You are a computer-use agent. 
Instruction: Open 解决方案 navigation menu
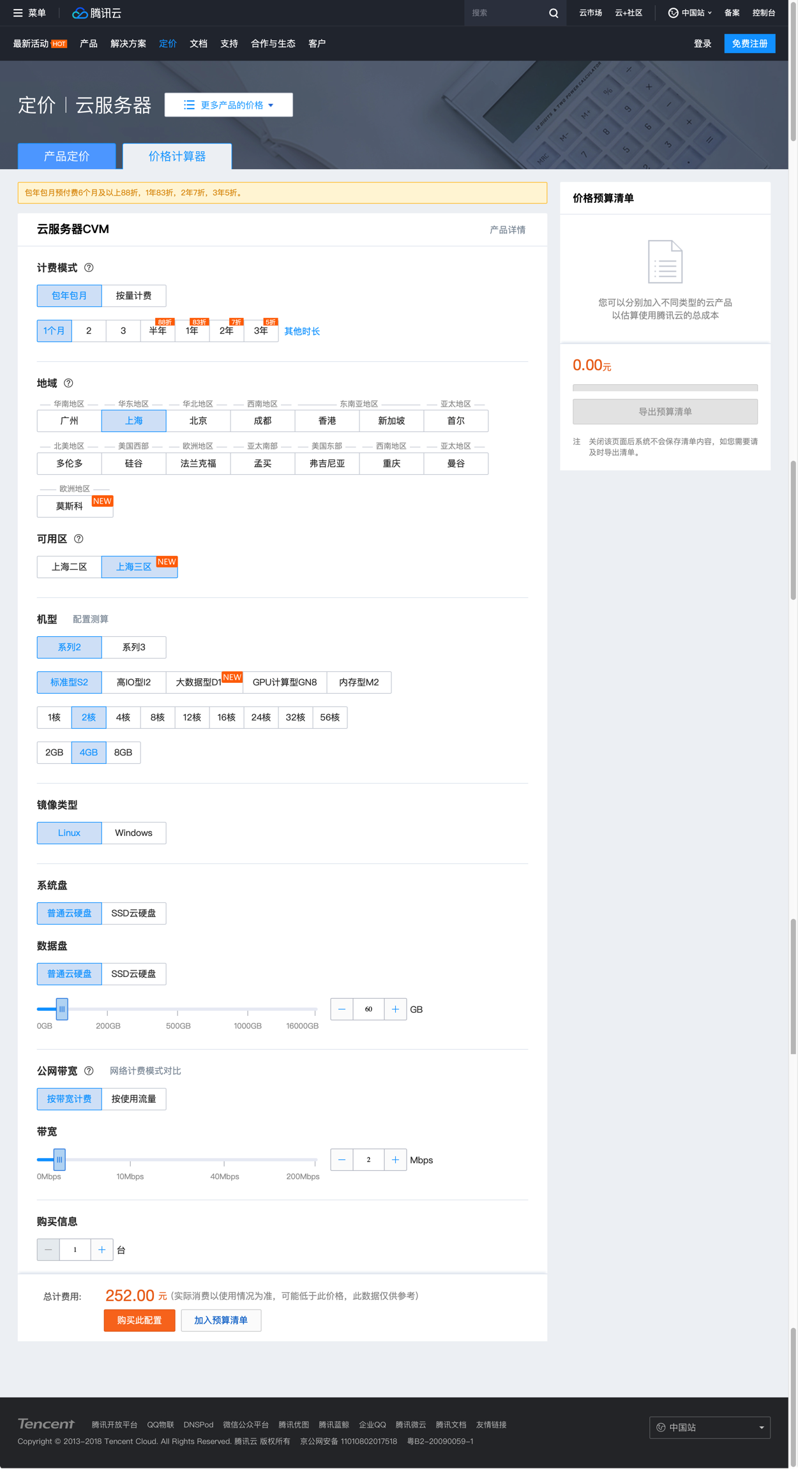[x=128, y=43]
